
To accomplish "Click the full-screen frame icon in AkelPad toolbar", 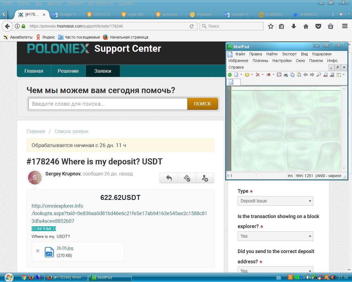I will (279, 75).
